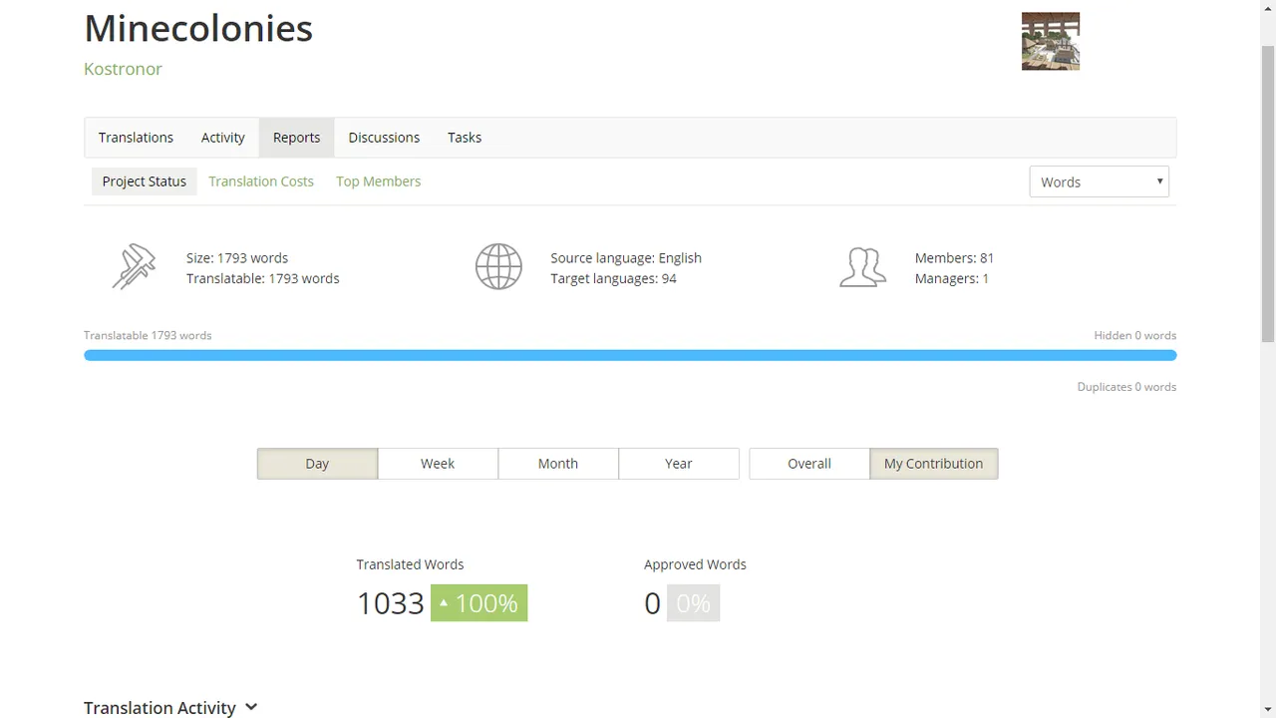The width and height of the screenshot is (1276, 718).
Task: Click the 'Size: 1793 words' text
Action: click(x=237, y=257)
